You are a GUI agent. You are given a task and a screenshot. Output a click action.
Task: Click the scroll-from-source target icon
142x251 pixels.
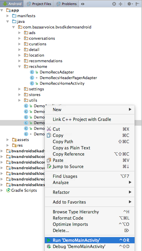tap(114, 4)
